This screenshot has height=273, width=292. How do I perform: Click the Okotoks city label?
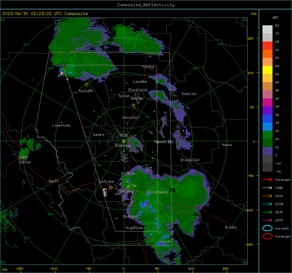pyautogui.click(x=130, y=217)
